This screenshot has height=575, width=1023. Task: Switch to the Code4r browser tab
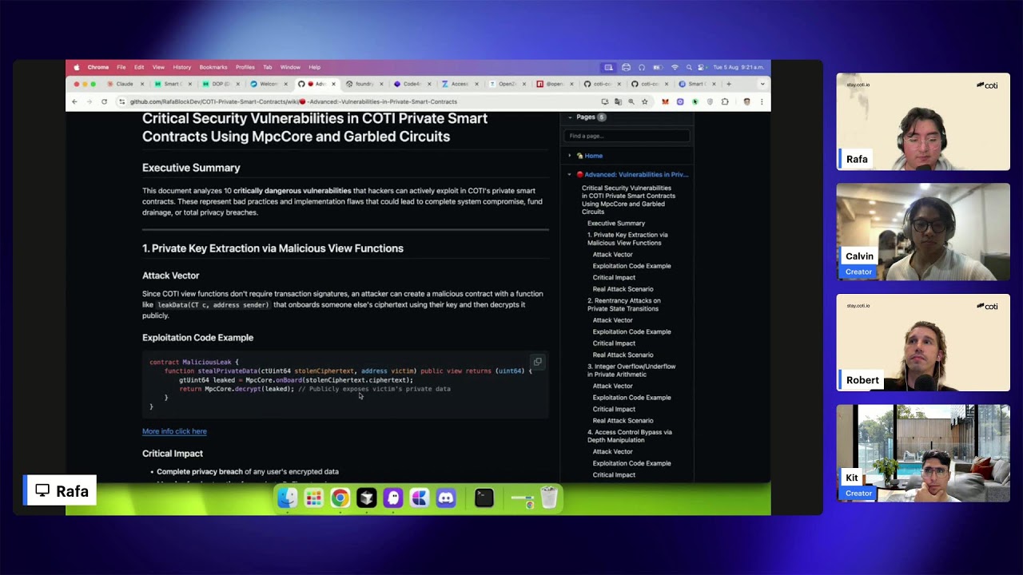[412, 84]
